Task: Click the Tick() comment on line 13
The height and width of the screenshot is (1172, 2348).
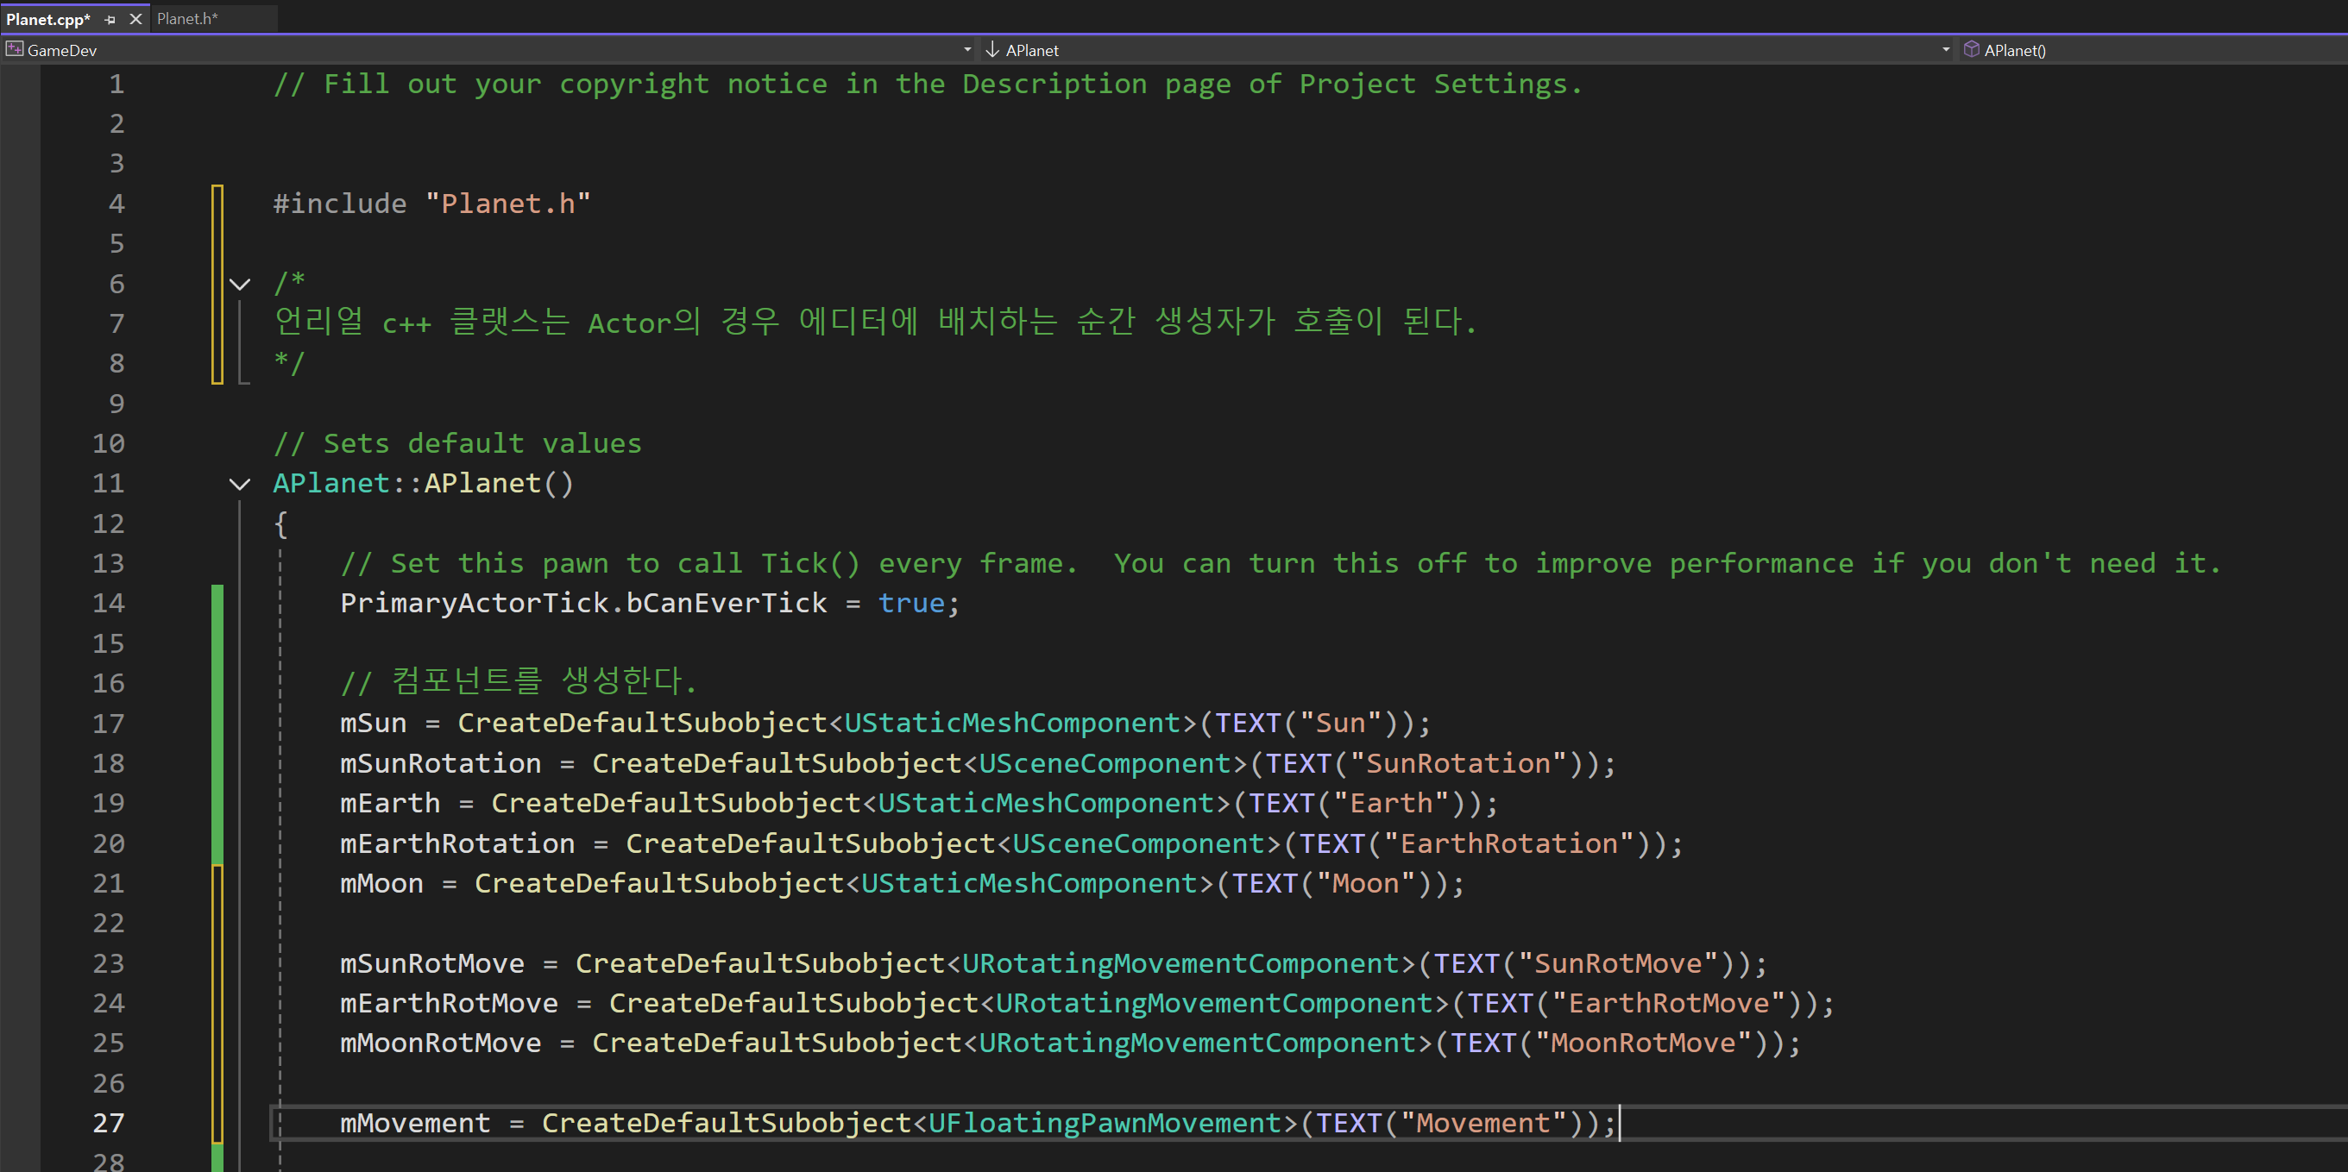Action: [x=1281, y=563]
